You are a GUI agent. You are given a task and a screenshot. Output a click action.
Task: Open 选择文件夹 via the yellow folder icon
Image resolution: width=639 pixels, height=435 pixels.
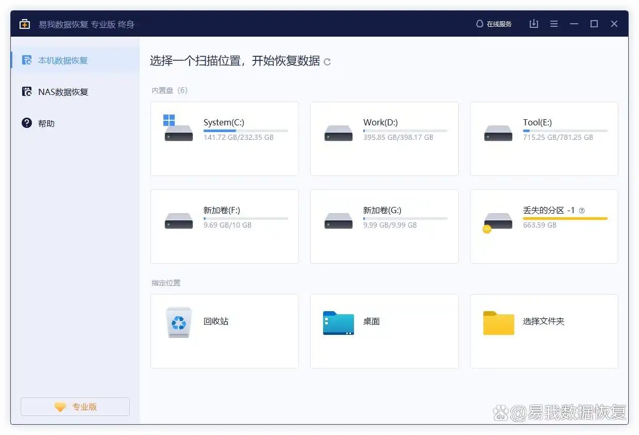tap(498, 323)
